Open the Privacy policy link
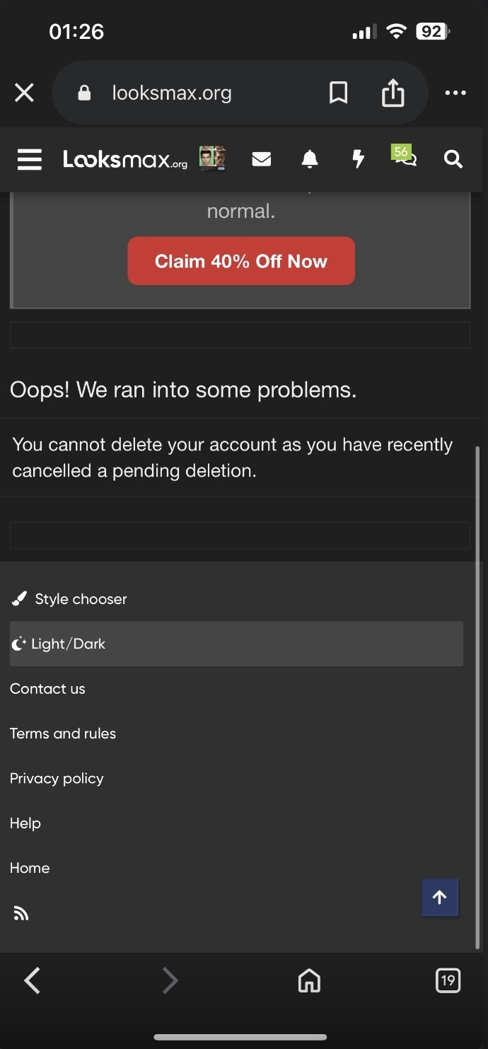The width and height of the screenshot is (488, 1049). pos(57,778)
